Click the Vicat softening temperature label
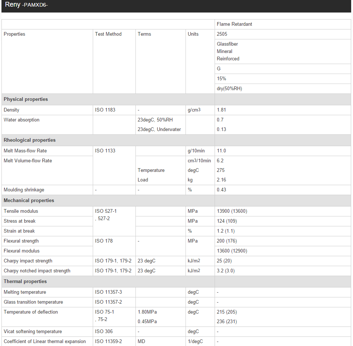 point(33,331)
